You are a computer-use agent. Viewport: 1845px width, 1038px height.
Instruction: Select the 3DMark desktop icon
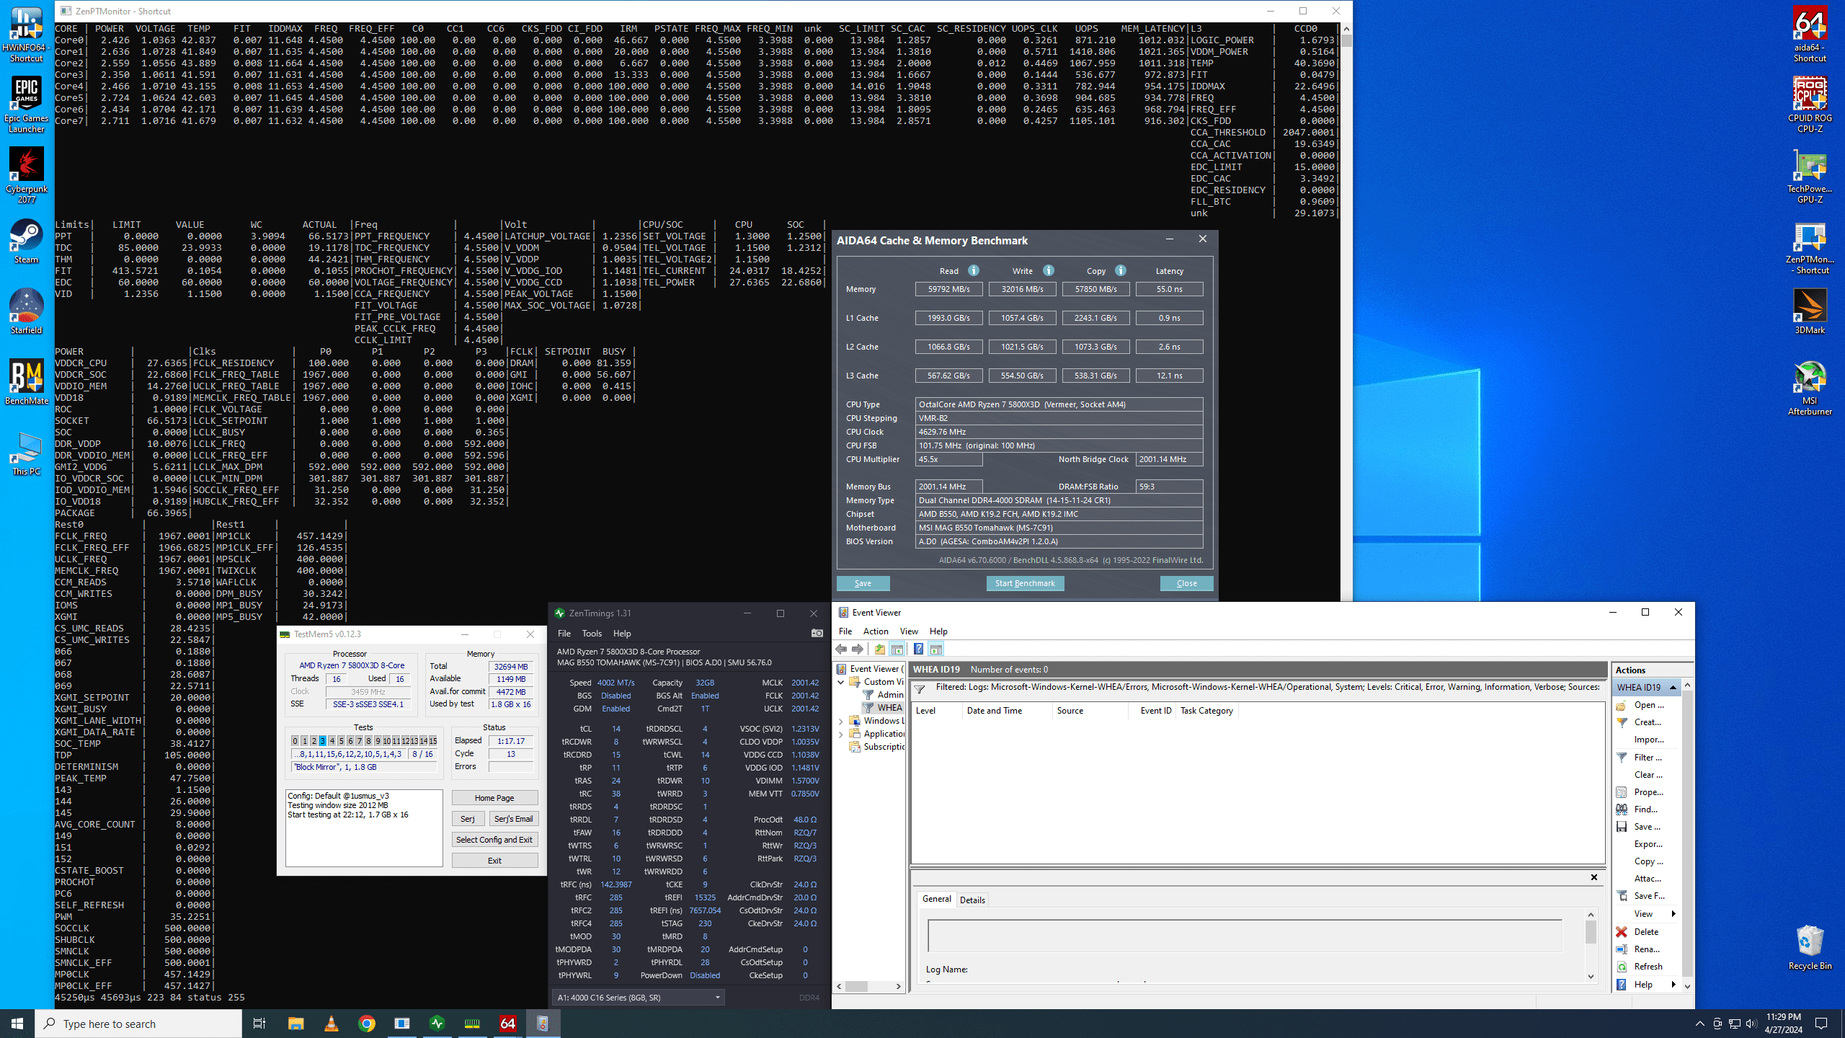pos(1810,313)
